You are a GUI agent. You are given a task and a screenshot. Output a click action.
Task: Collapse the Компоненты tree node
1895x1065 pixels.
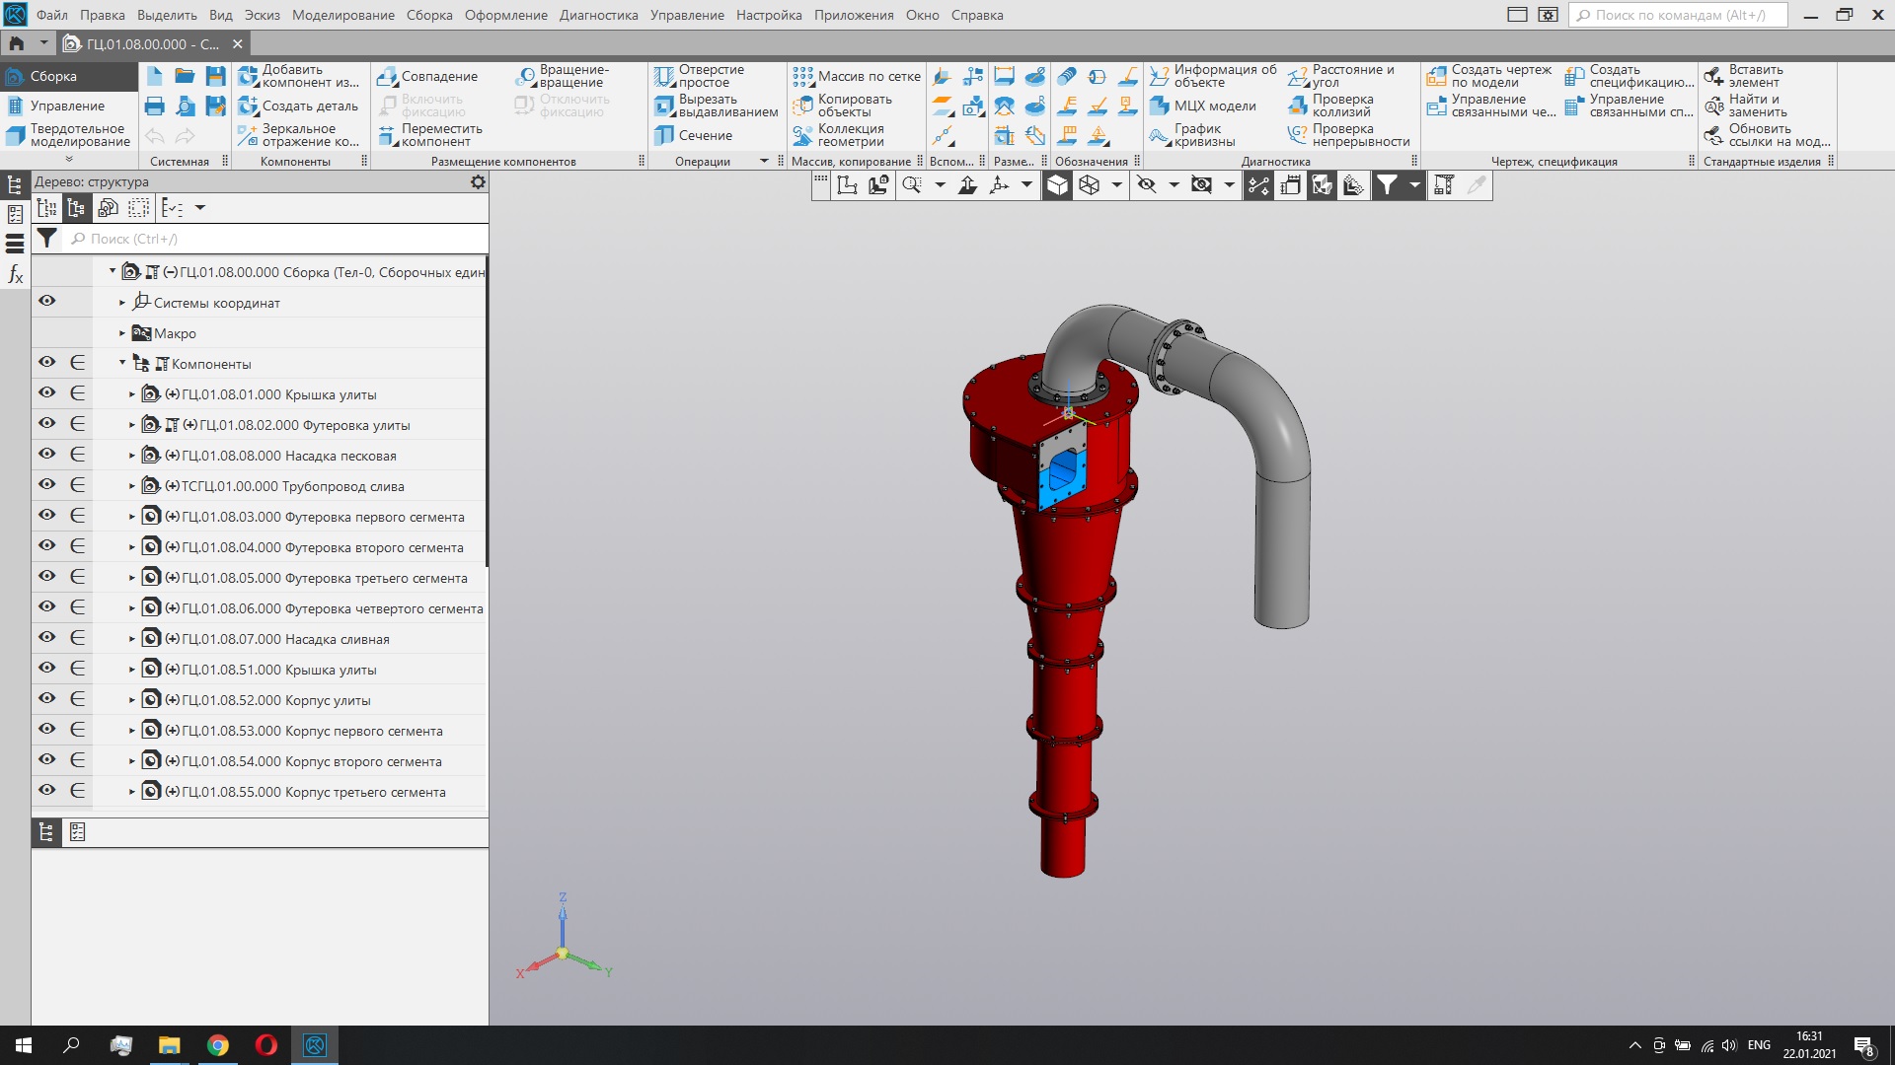[x=122, y=363]
